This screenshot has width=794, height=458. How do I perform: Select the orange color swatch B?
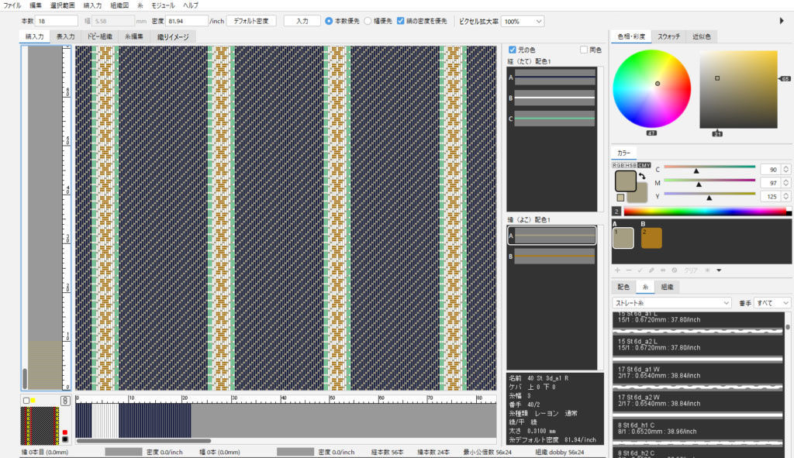[651, 238]
